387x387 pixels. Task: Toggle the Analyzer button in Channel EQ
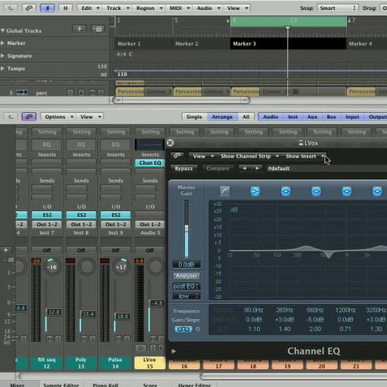187,276
